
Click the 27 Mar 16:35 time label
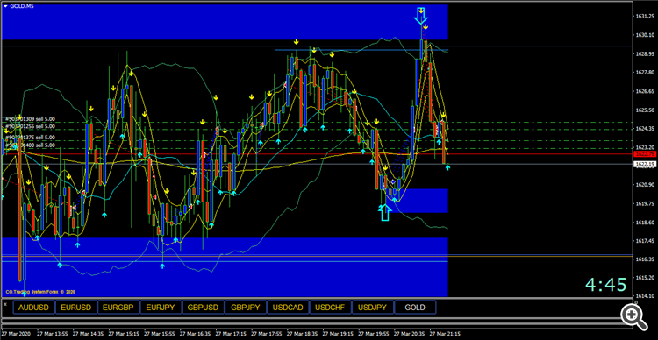pyautogui.click(x=195, y=334)
